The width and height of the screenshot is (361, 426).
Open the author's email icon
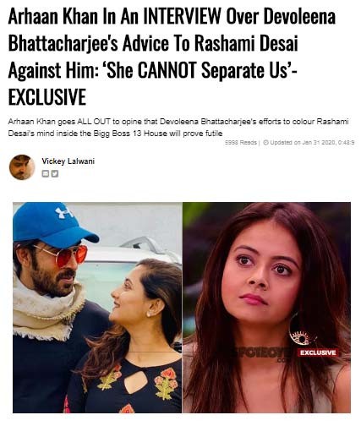tap(45, 173)
